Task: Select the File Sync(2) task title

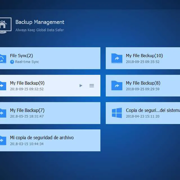Action: (21, 56)
